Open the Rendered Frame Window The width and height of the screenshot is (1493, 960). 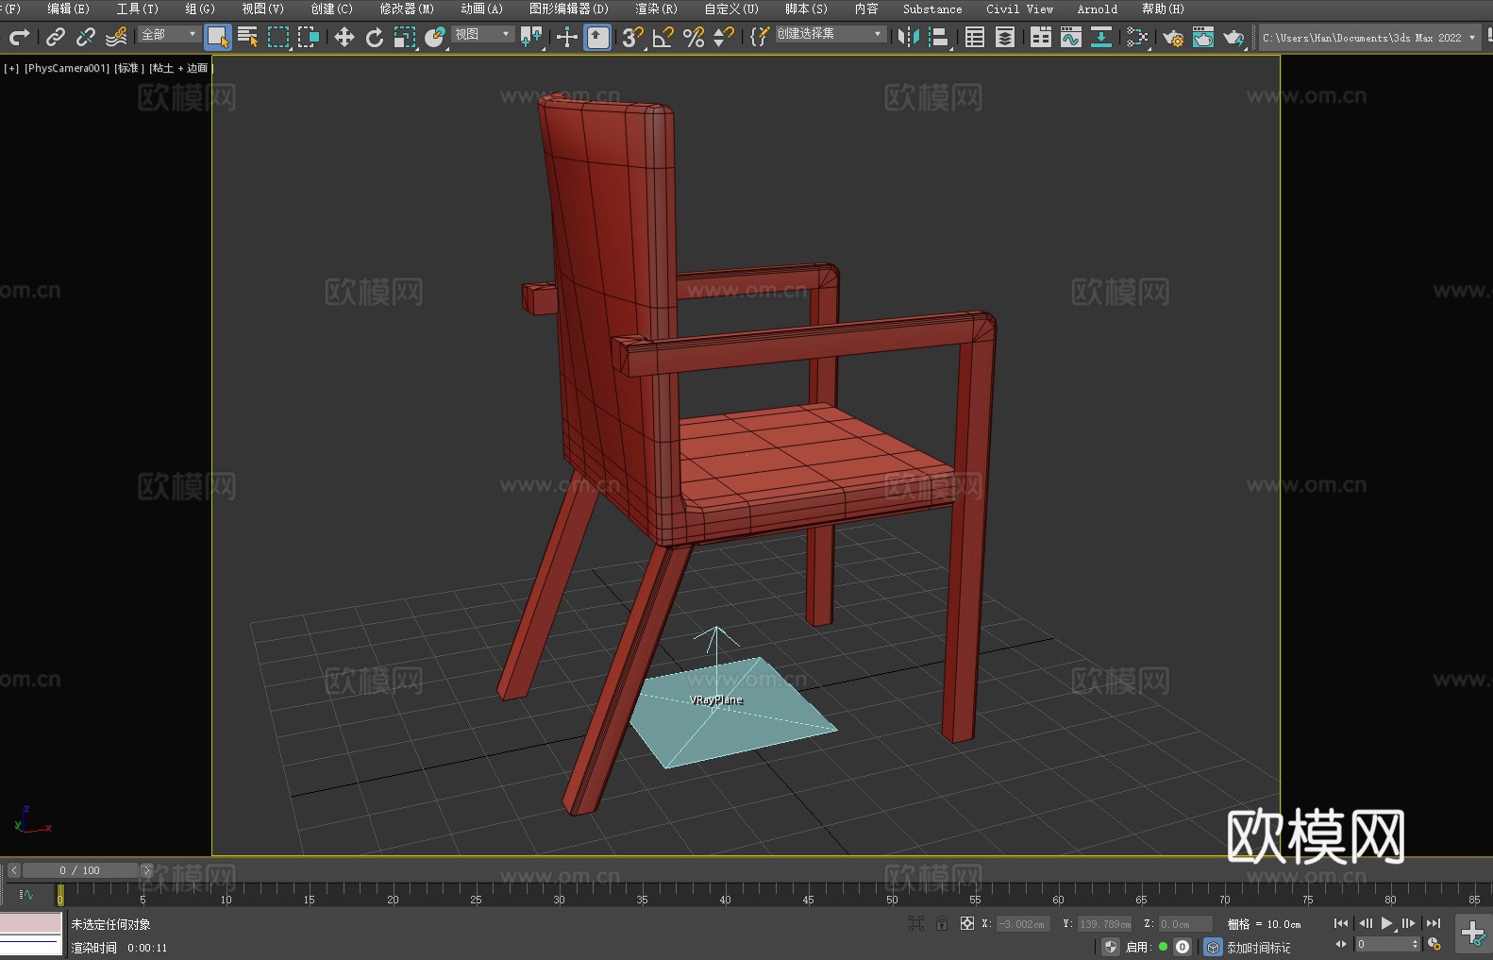click(1203, 37)
